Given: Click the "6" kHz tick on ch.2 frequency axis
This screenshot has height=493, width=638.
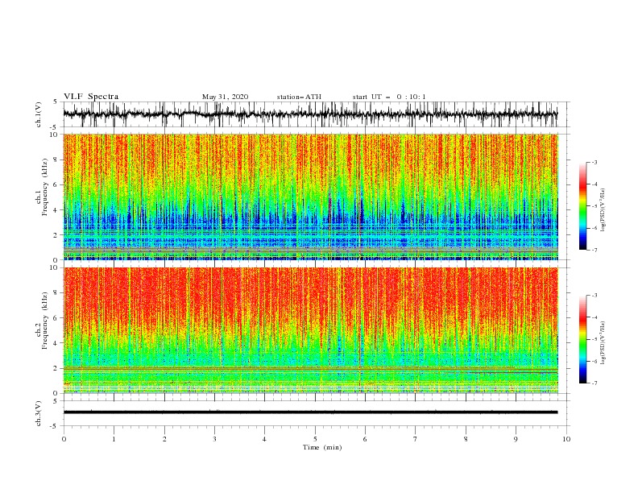Looking at the screenshot, I should click(56, 318).
